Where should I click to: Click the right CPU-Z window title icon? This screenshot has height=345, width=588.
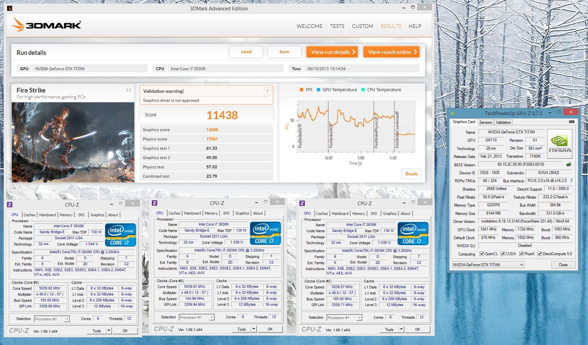point(302,203)
